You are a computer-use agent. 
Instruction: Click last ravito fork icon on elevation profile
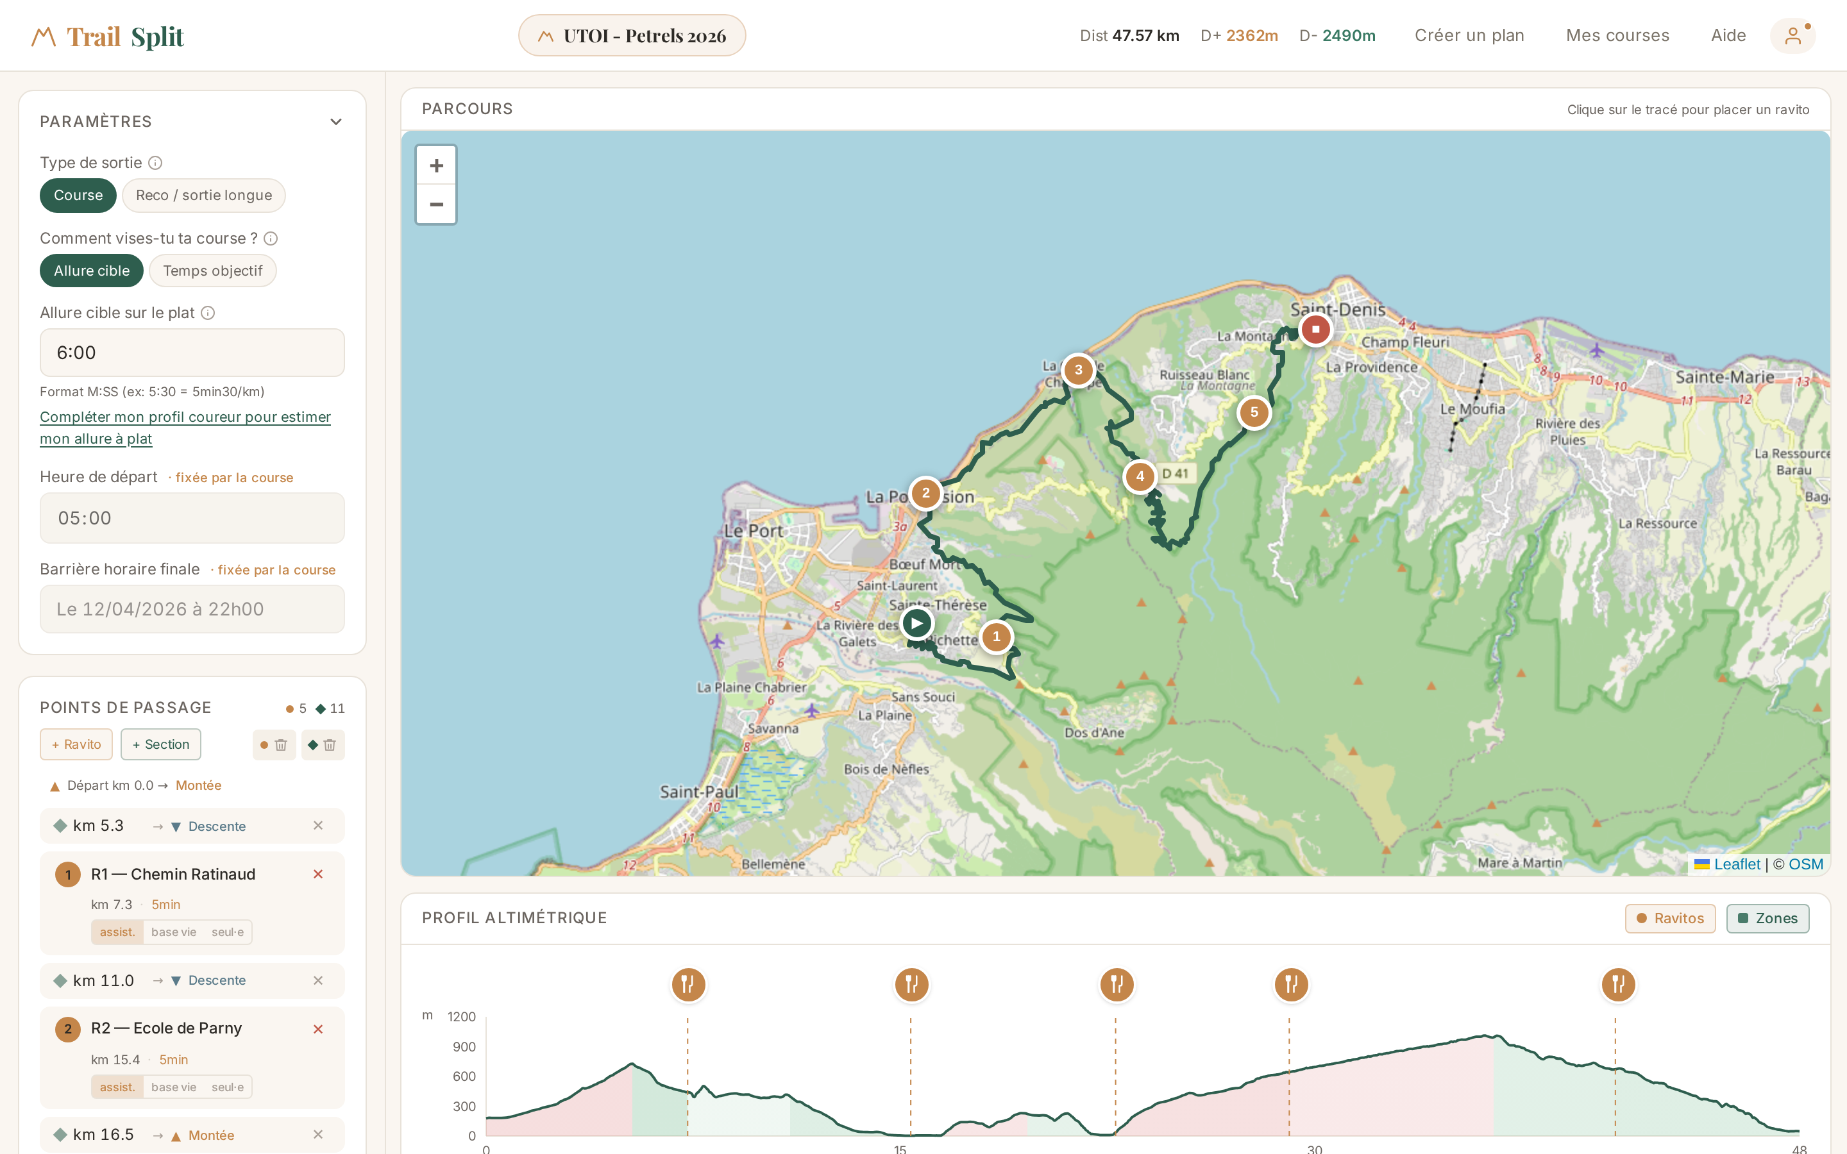(1617, 985)
